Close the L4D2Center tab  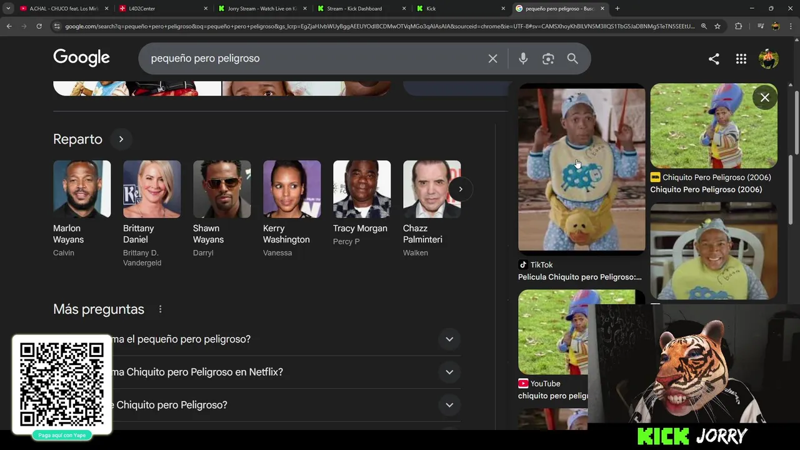click(x=205, y=8)
